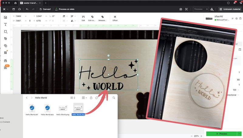Click the Edit co... toolbar tool
This screenshot has width=243, height=138.
92,18
